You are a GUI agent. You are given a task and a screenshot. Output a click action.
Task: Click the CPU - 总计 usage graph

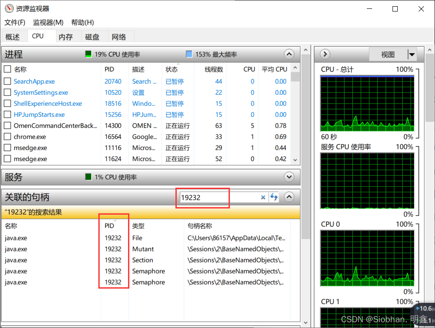tap(367, 103)
